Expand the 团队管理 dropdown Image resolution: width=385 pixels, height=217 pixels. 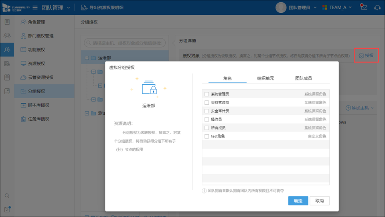(x=56, y=8)
